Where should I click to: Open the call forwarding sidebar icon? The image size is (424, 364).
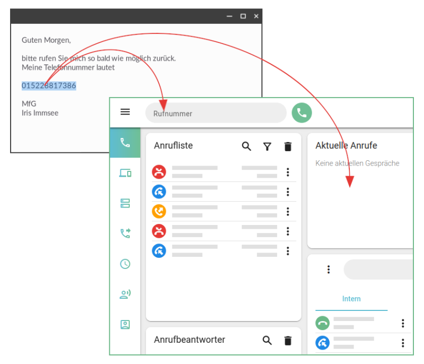point(125,233)
